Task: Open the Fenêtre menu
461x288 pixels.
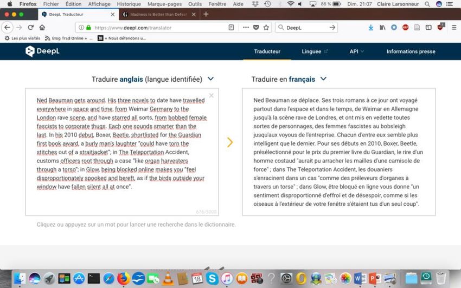Action: (217, 4)
